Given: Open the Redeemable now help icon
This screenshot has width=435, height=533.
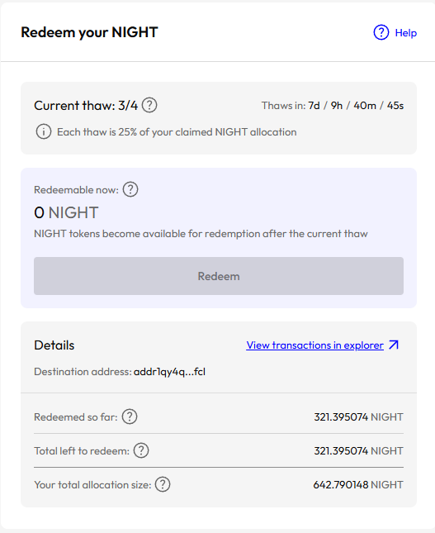Looking at the screenshot, I should [x=130, y=189].
